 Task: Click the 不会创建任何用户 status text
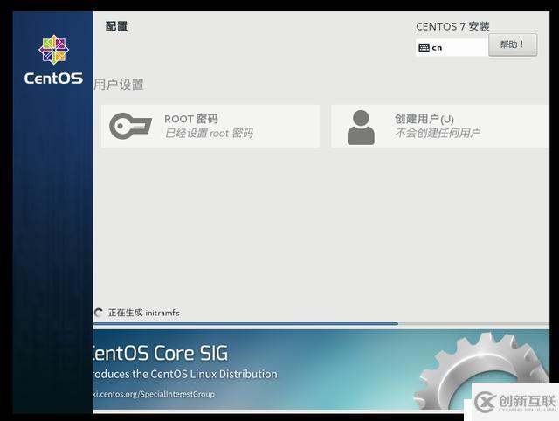438,133
